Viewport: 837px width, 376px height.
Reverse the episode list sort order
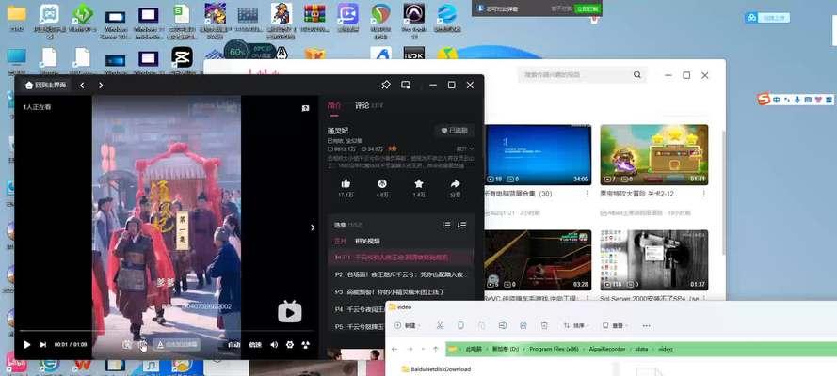click(461, 226)
